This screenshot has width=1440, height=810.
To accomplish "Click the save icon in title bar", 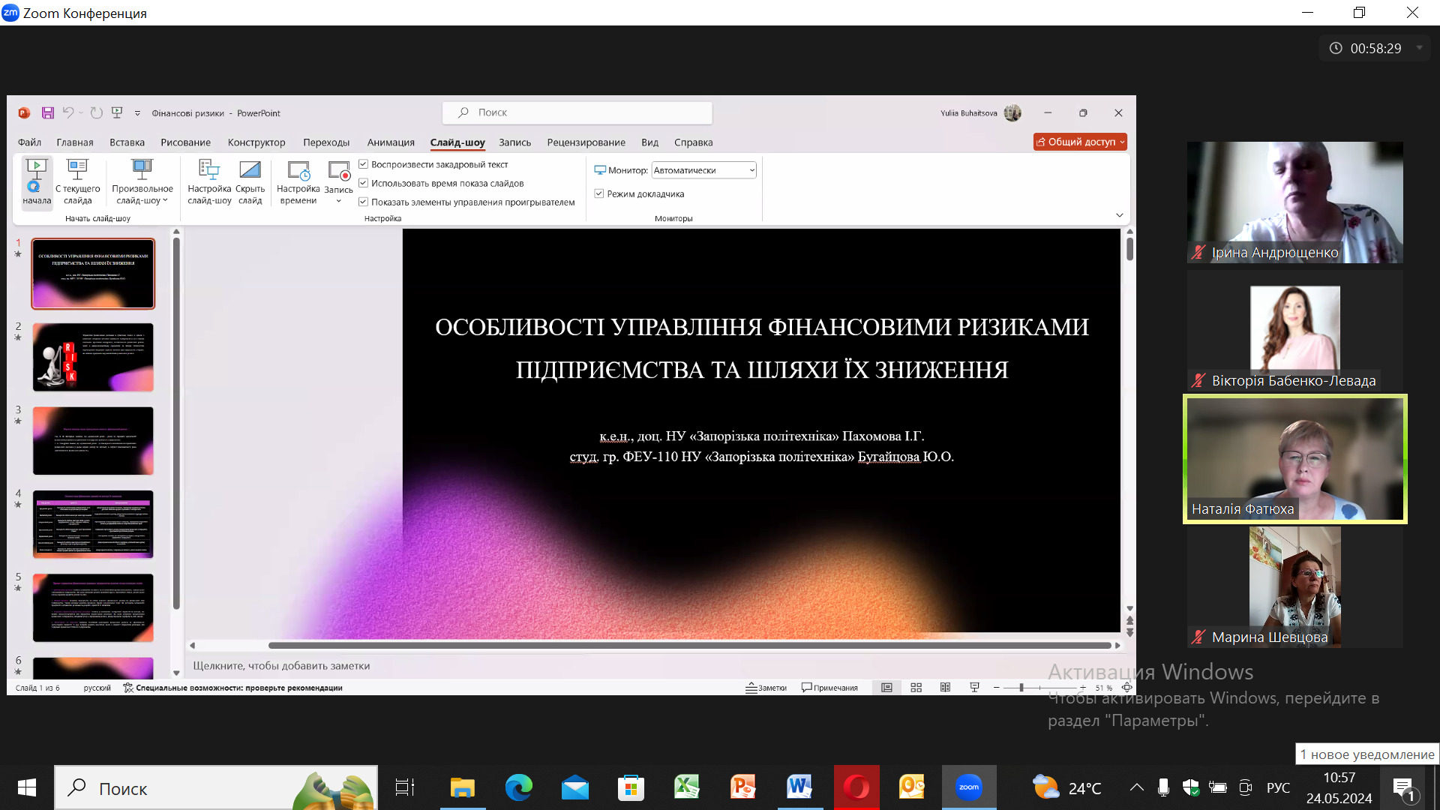I will pos(47,113).
